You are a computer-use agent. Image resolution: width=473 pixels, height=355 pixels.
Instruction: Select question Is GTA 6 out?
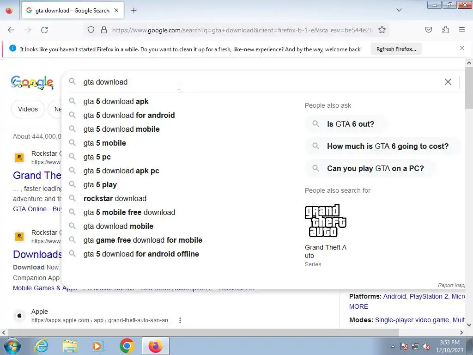(346, 124)
